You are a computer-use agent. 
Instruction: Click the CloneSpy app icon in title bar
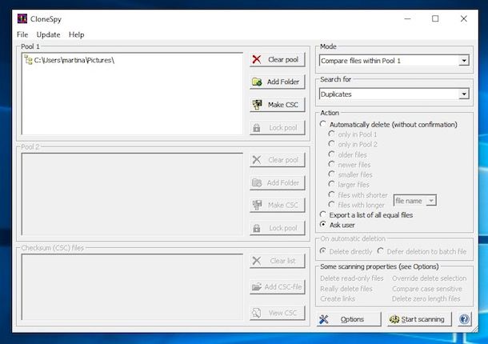point(22,18)
